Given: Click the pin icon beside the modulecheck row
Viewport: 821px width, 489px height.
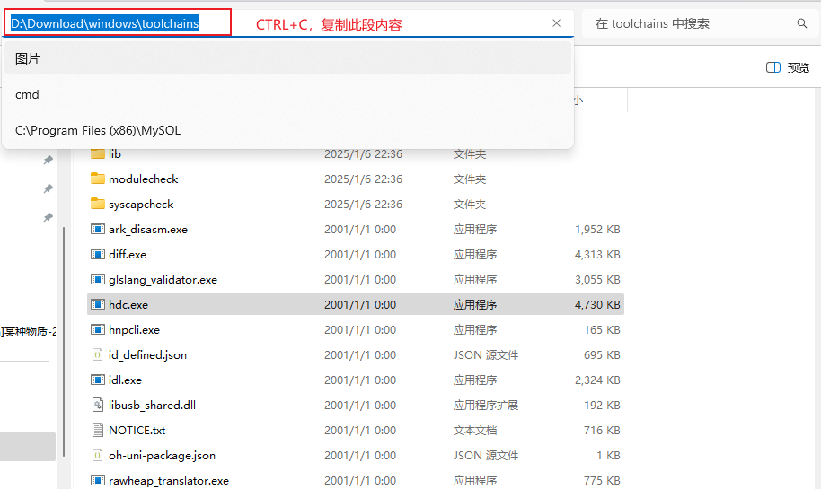Looking at the screenshot, I should coord(49,188).
